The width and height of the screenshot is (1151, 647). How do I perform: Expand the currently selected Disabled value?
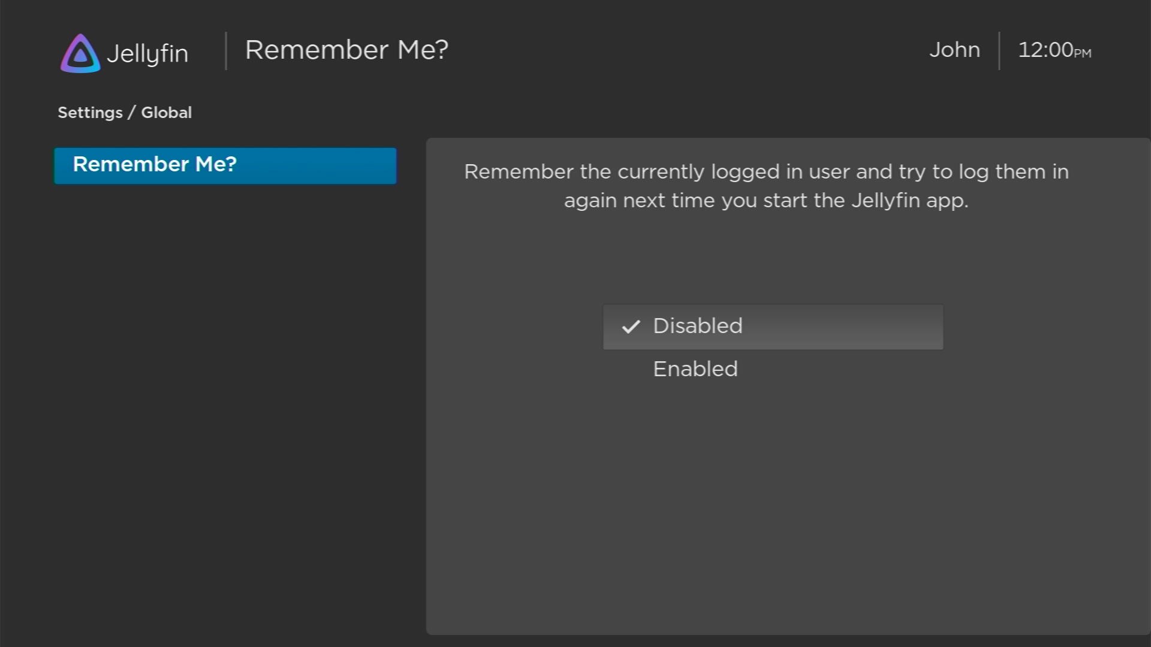point(697,326)
